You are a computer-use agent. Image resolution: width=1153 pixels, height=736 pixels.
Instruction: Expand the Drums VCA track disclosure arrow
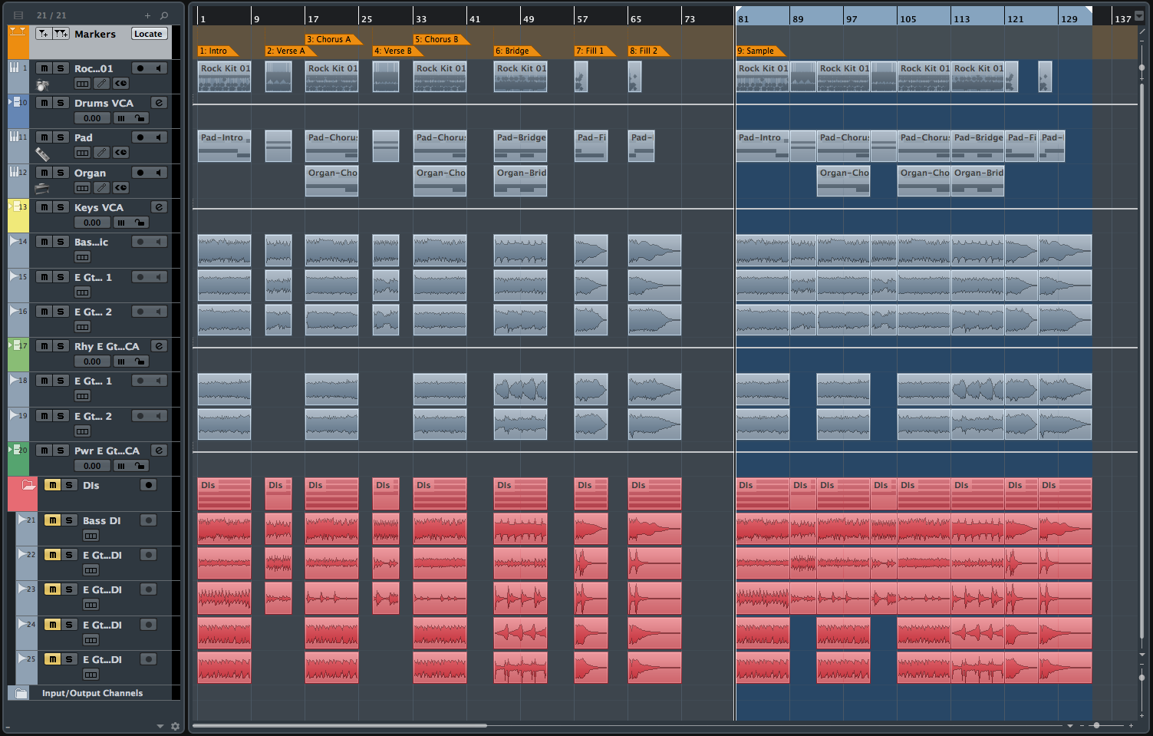click(9, 102)
